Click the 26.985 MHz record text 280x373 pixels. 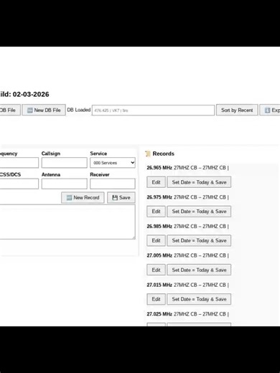(x=188, y=226)
